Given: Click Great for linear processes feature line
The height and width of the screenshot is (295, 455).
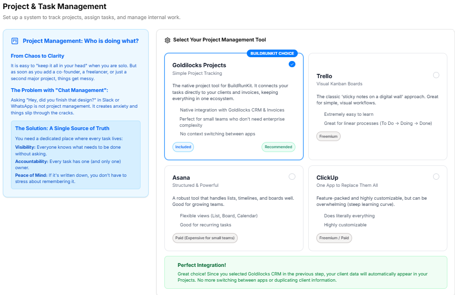Looking at the screenshot, I should [378, 123].
